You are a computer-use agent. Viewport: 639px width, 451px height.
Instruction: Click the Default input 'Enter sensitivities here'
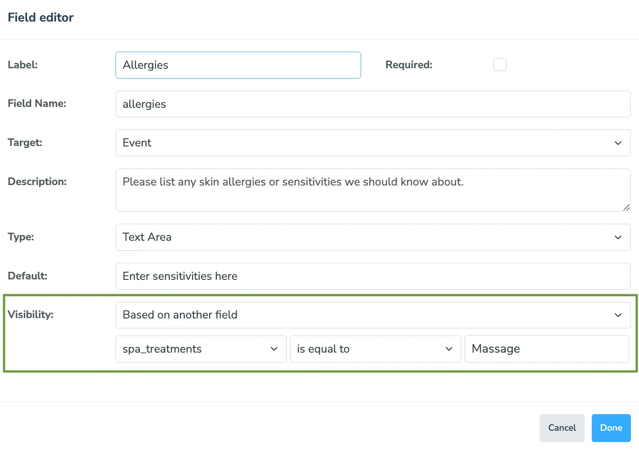[373, 276]
